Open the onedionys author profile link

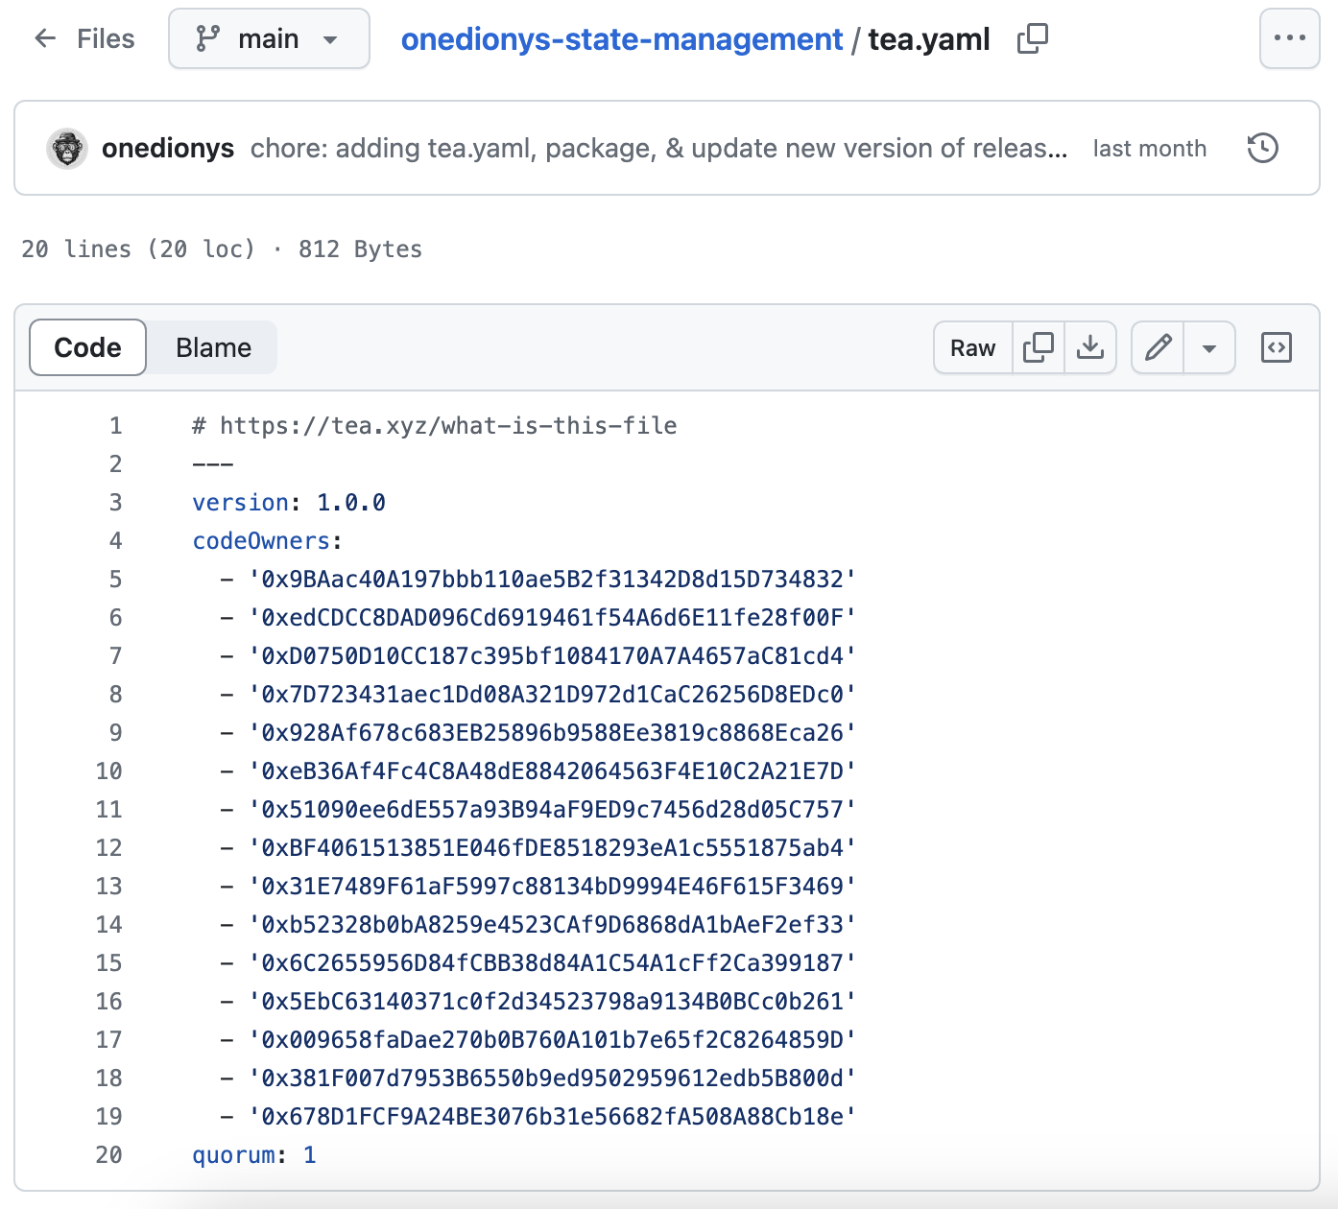tap(168, 149)
